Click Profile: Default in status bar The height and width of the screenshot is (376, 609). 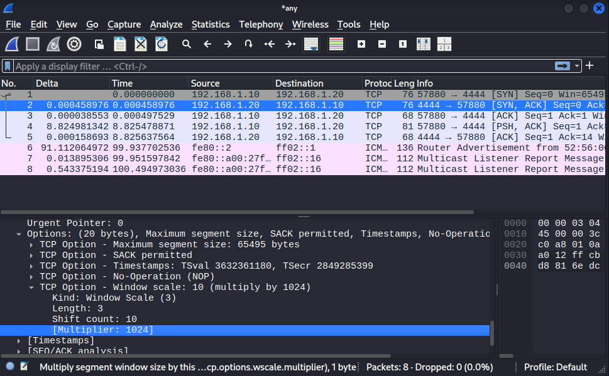pos(555,367)
